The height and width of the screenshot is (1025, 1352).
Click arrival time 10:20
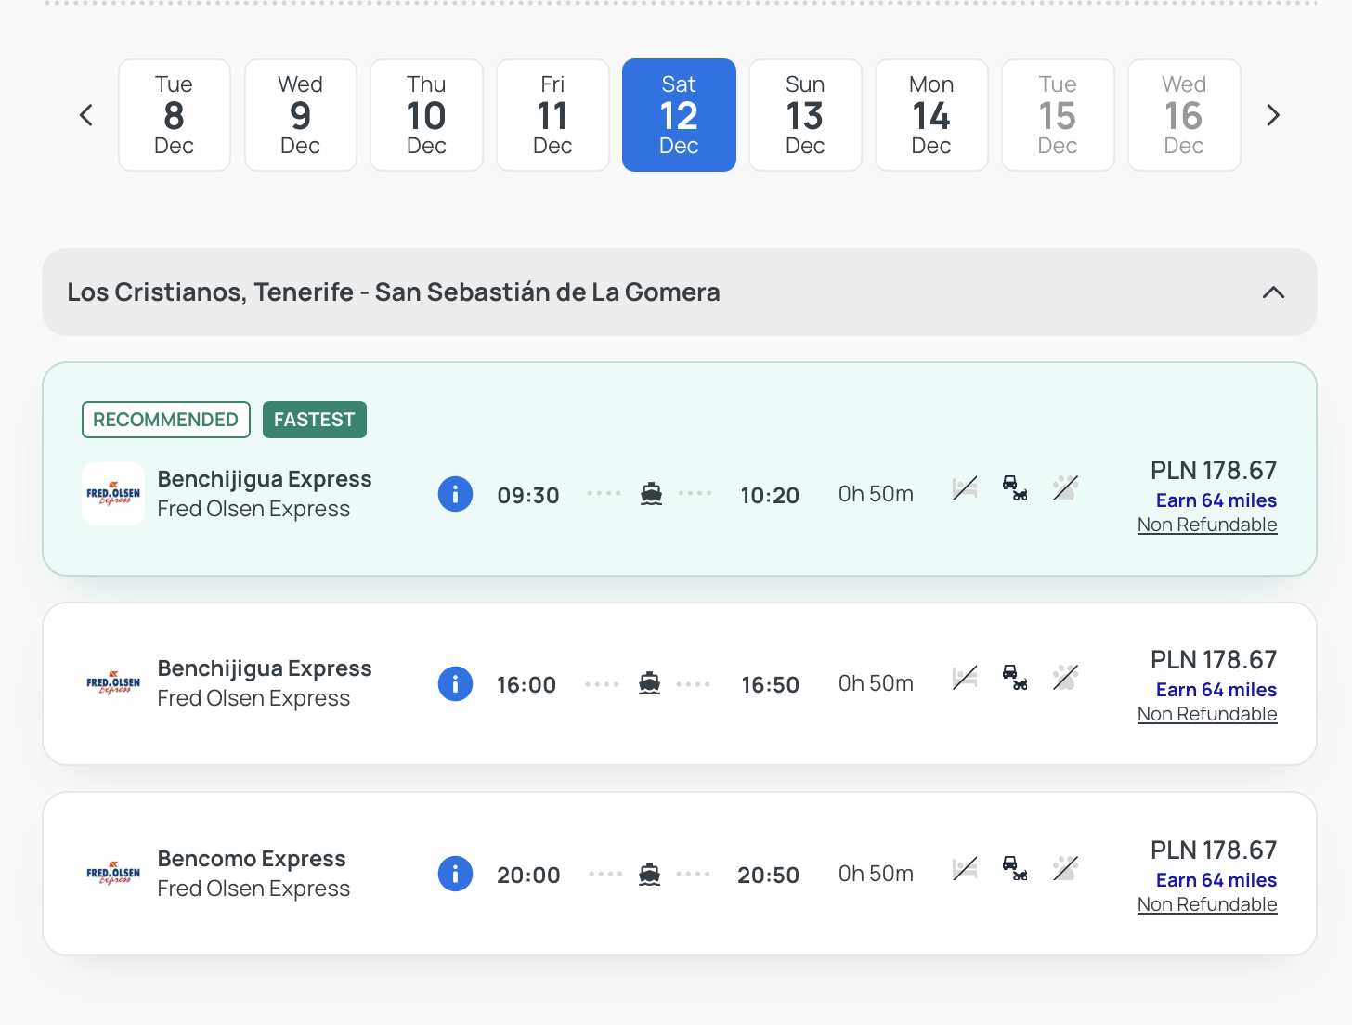click(x=770, y=496)
